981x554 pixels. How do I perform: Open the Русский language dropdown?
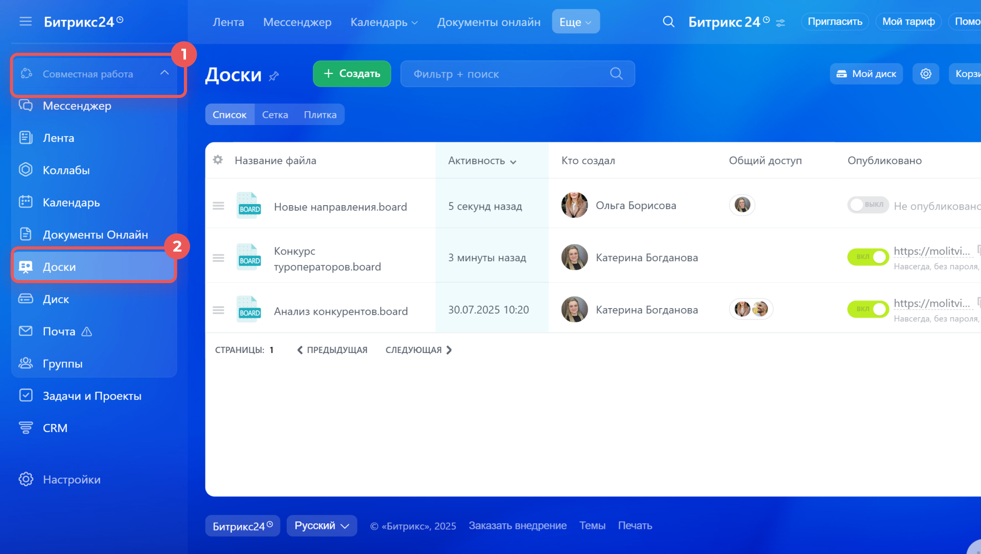coord(321,526)
